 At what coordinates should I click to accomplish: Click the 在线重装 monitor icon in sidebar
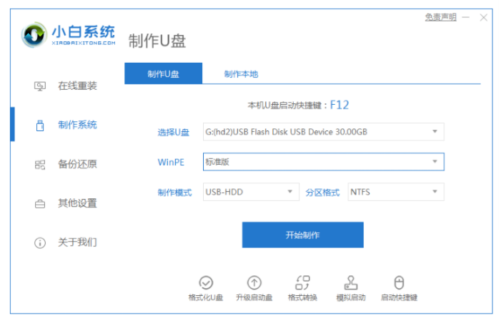[x=40, y=86]
